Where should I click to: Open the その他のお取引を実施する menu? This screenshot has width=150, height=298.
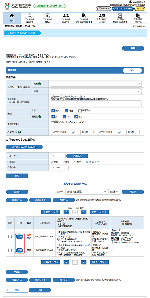120,17
